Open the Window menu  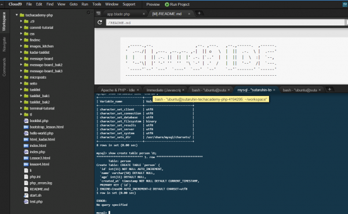point(111,4)
